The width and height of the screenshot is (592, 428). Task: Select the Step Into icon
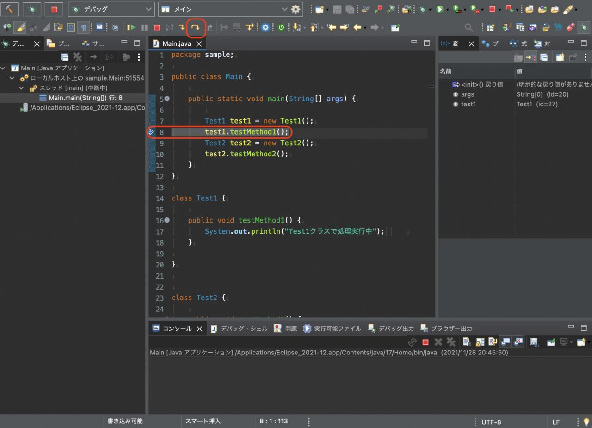pos(182,27)
